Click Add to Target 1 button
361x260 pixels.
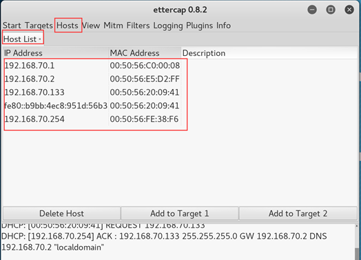[x=180, y=213]
